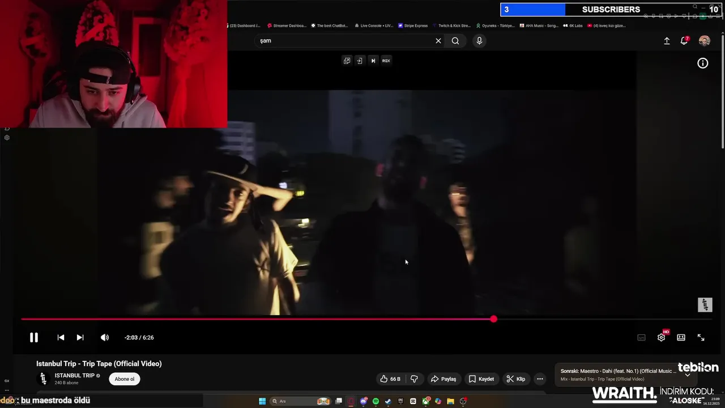
Task: Open the Oyuneks Türkiye bookmark
Action: (495, 25)
